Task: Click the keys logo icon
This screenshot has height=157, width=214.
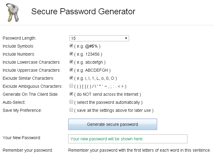Action: (12, 13)
